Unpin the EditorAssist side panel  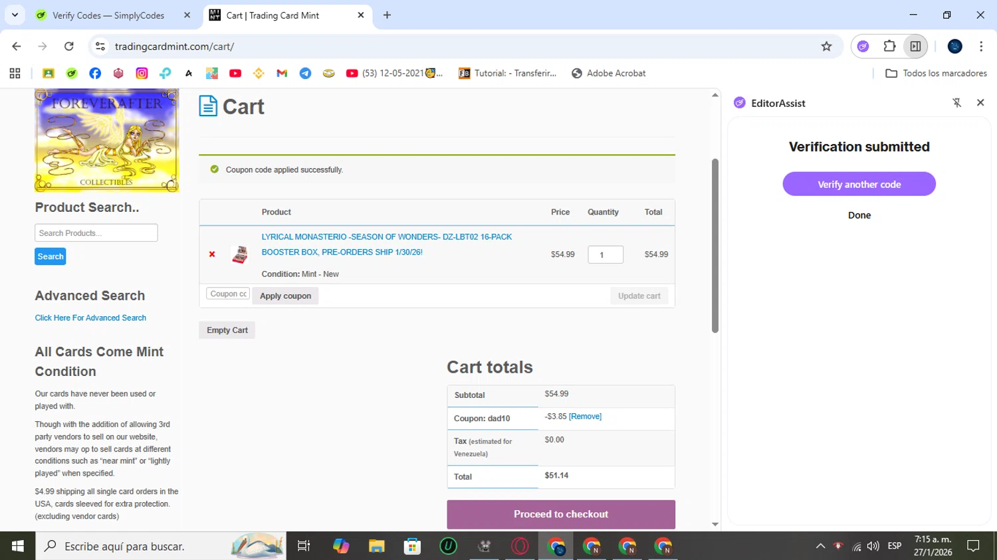tap(957, 103)
